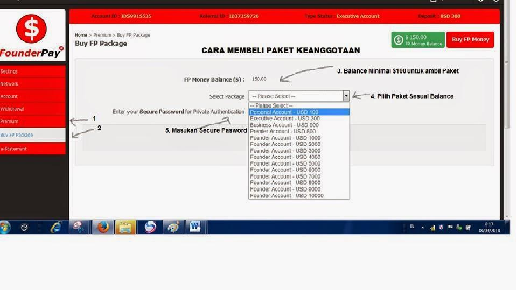Viewport: 517px width, 290px height.
Task: Click the Account ID text in the header
Action: point(121,16)
